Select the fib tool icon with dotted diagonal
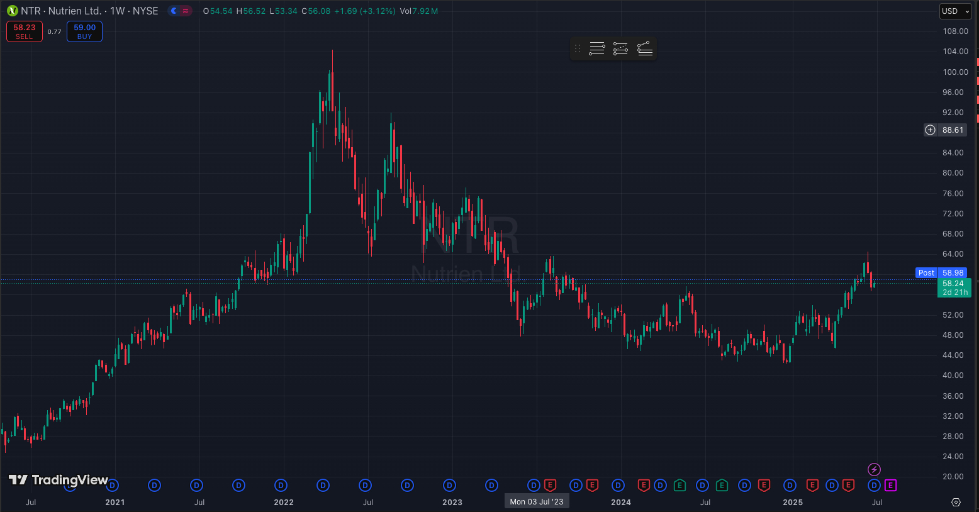Screen dimensions: 979x512 click(621, 48)
